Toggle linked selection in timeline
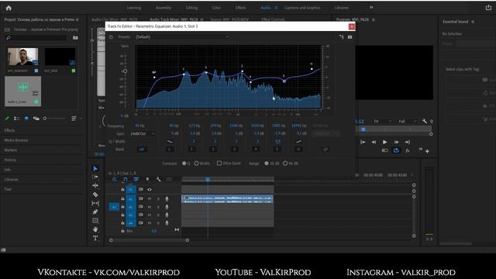496x279 pixels. tap(136, 179)
